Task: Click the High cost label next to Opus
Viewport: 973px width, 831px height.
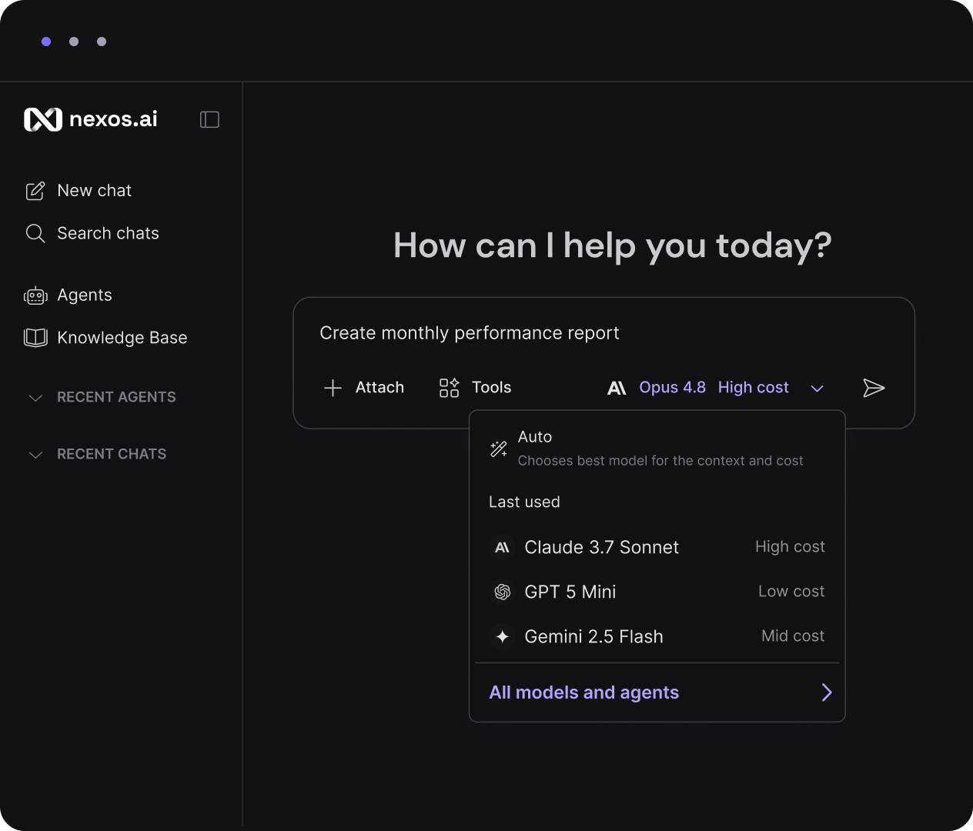Action: tap(753, 387)
